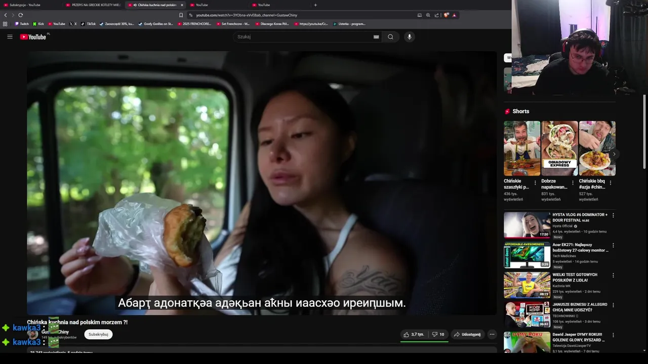Dislike the video with thumbs-down button
The height and width of the screenshot is (364, 648).
438,334
